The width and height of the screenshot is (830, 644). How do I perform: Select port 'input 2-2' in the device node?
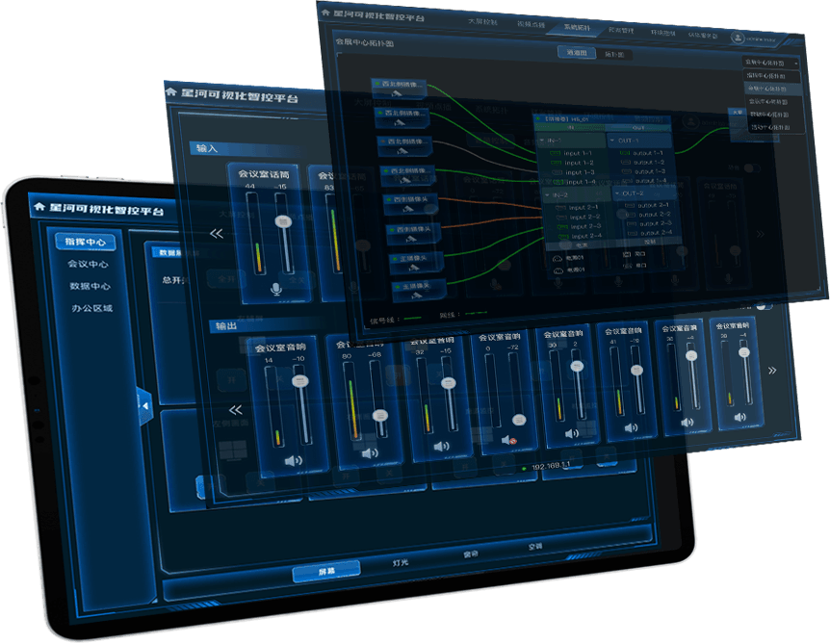579,217
